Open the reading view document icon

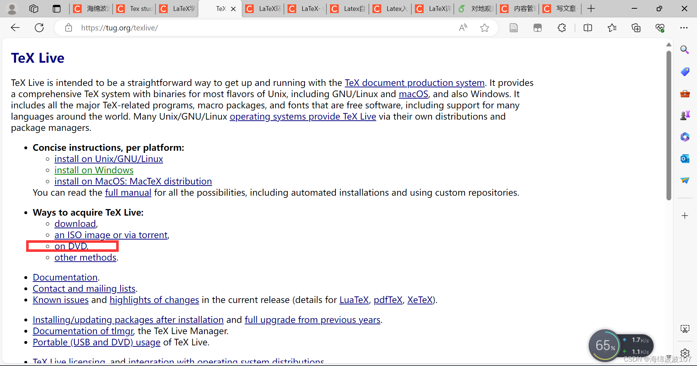pyautogui.click(x=514, y=28)
